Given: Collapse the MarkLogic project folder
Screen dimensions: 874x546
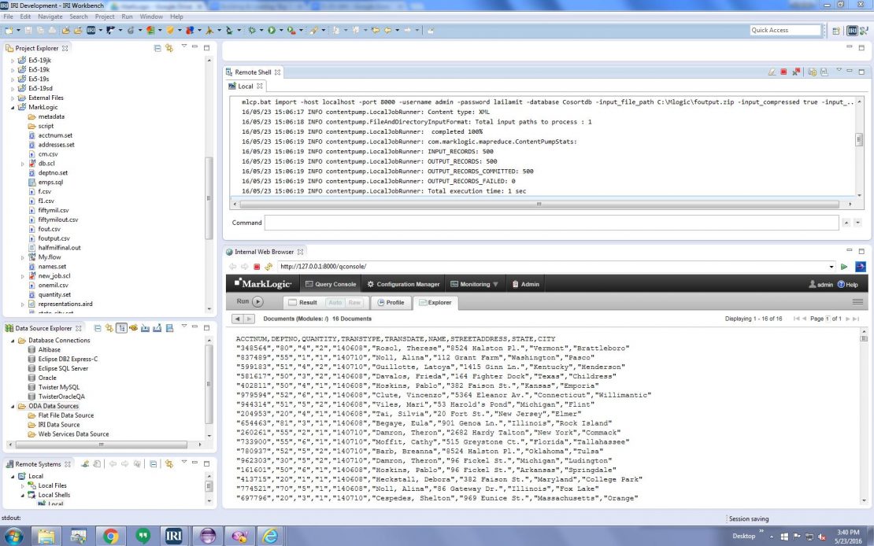Looking at the screenshot, I should pyautogui.click(x=13, y=108).
